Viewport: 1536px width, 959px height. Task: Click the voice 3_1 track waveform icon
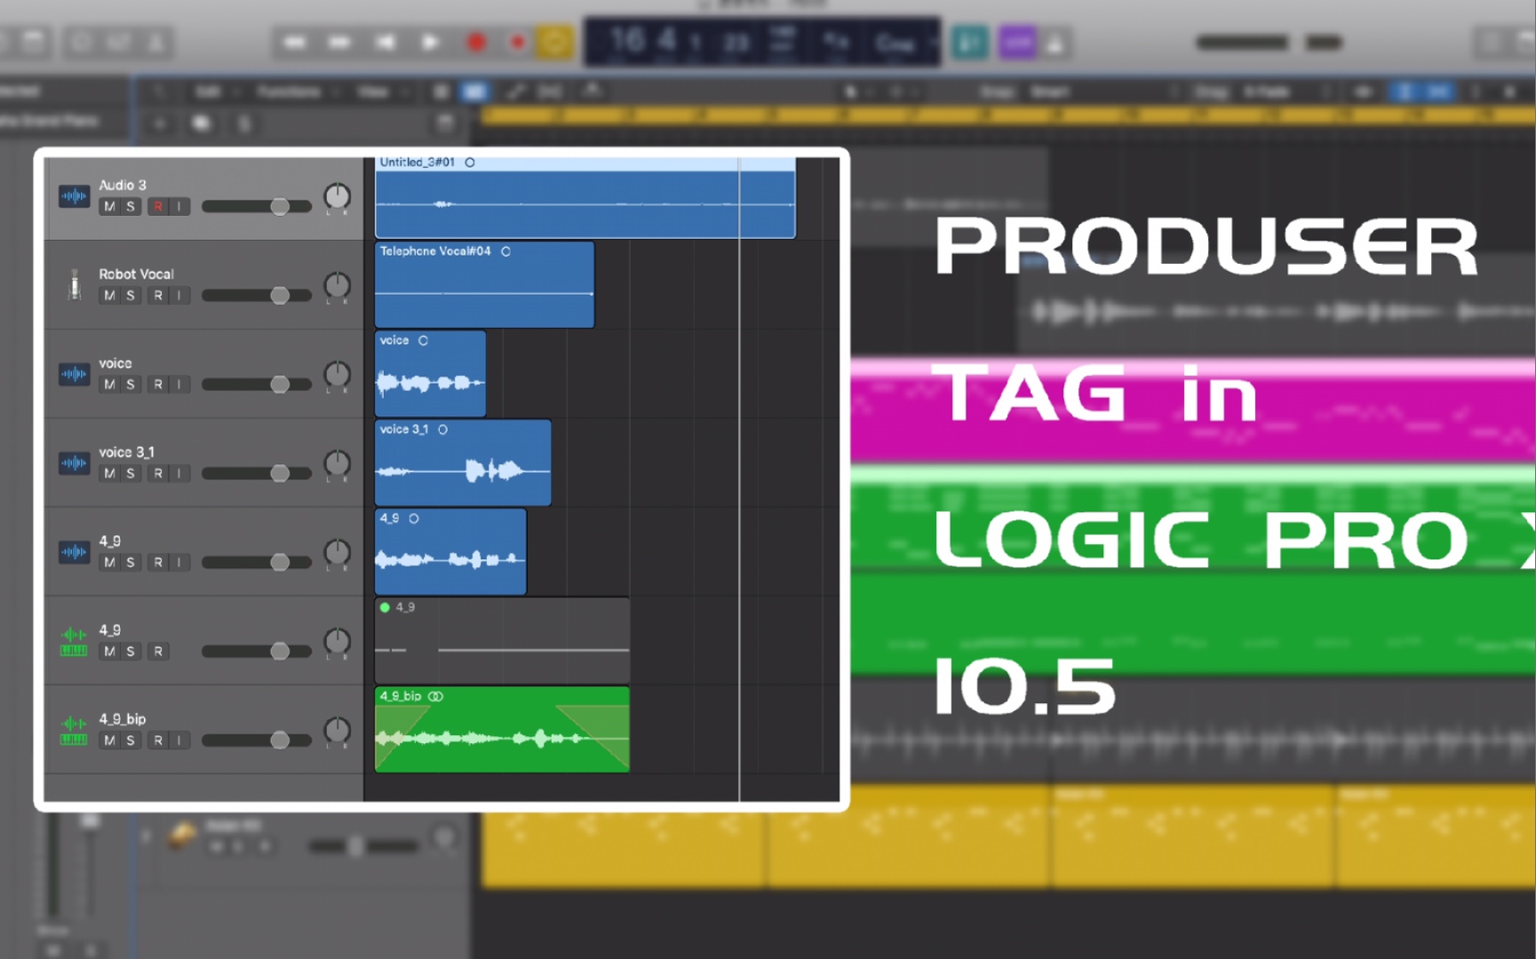(x=75, y=463)
